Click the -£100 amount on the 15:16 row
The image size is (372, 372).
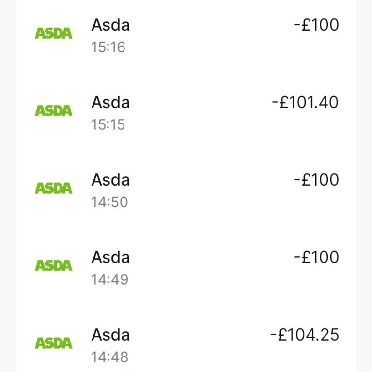(x=316, y=25)
